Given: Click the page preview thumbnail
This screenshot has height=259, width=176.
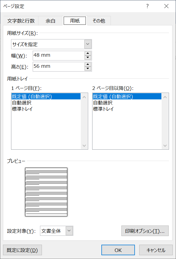Looking at the screenshot, I should click(x=46, y=192).
